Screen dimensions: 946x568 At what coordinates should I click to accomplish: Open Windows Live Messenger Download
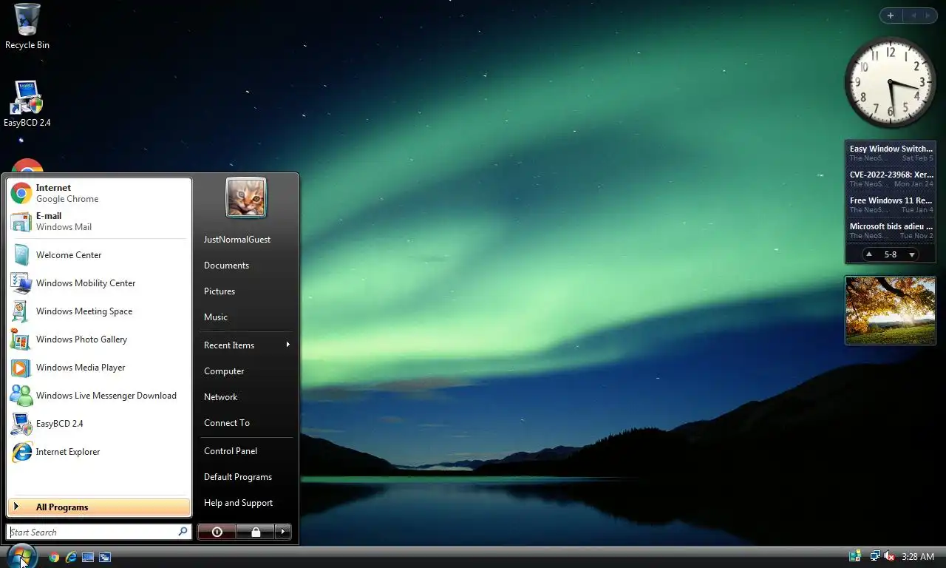(x=99, y=396)
